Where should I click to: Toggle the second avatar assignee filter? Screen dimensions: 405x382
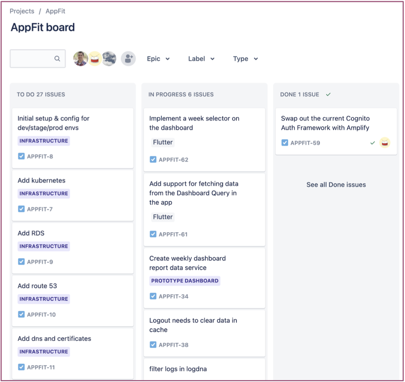point(95,59)
